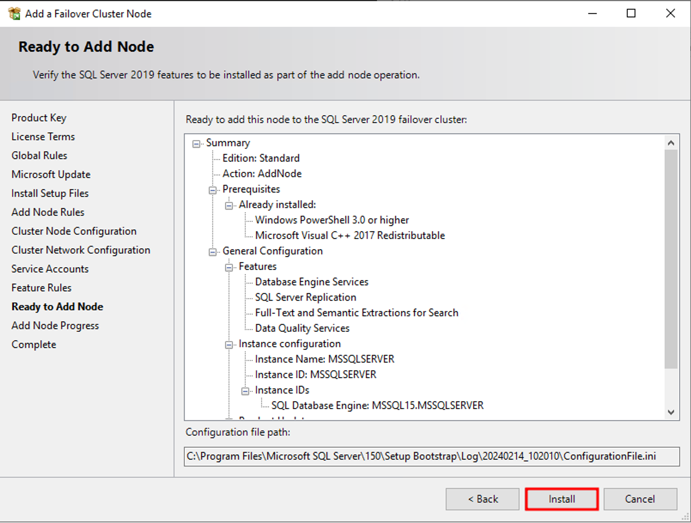This screenshot has height=523, width=691.
Task: Collapse the Instance configuration node
Action: pyautogui.click(x=229, y=345)
